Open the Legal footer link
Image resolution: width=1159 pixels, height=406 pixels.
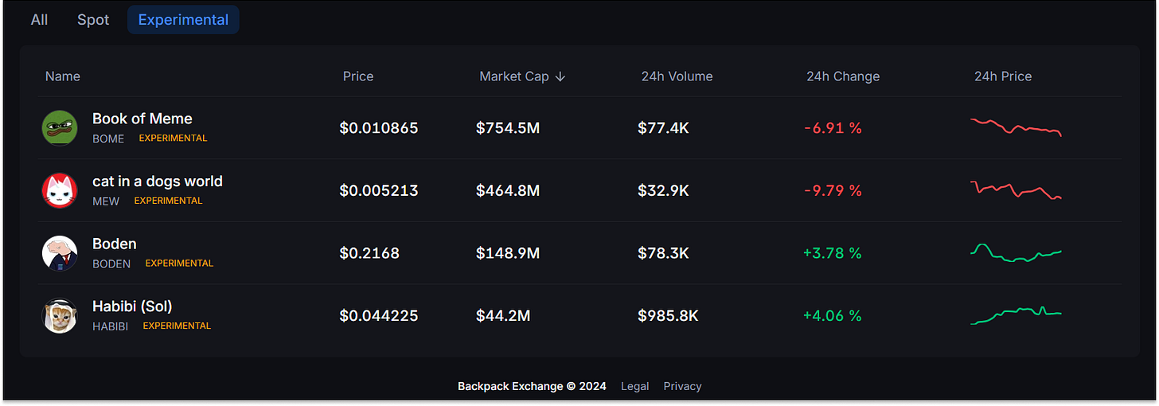[635, 386]
